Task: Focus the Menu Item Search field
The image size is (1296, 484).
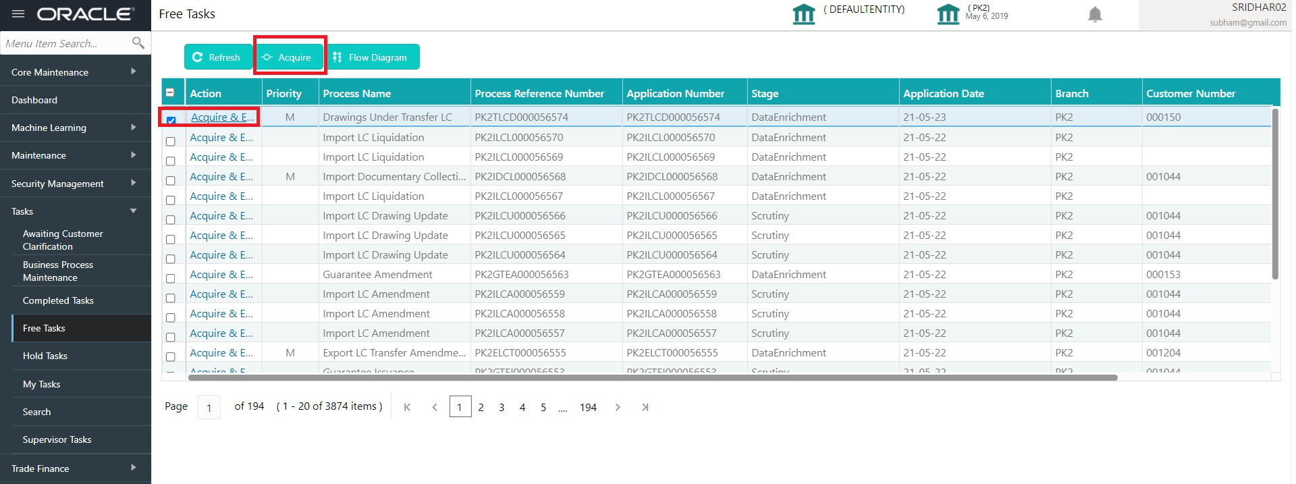Action: coord(66,43)
